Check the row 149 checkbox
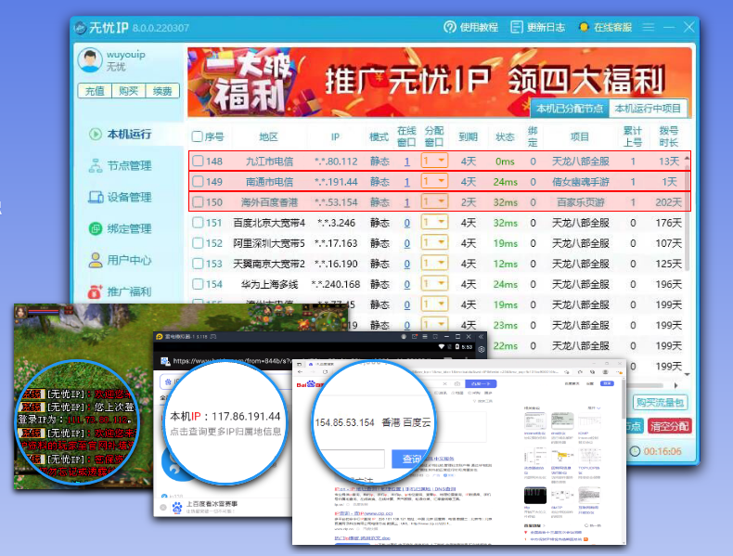 pos(199,181)
